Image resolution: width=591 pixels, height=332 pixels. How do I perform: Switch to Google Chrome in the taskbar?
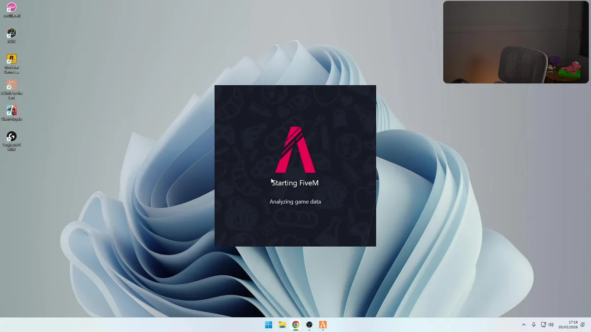(295, 325)
